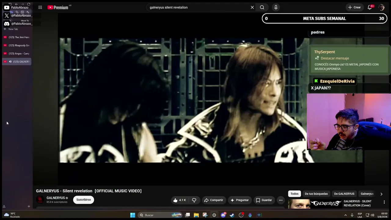Share the video via Compartir

(214, 200)
